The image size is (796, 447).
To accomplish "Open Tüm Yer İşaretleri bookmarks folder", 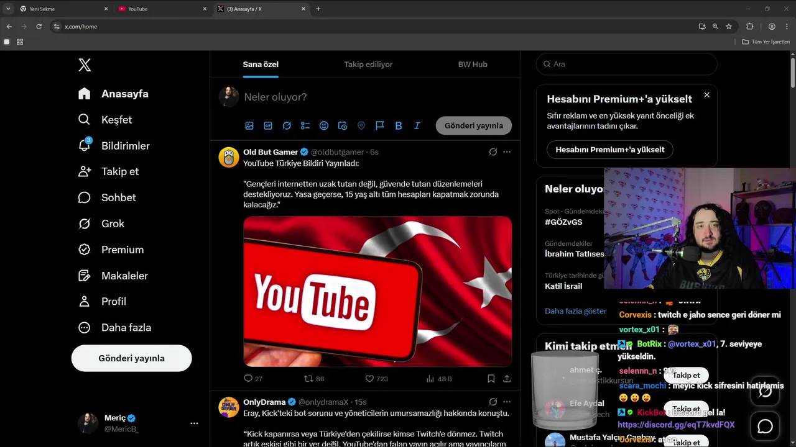I will click(x=766, y=42).
